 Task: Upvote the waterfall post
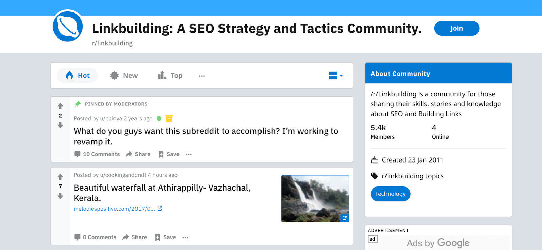(x=60, y=177)
